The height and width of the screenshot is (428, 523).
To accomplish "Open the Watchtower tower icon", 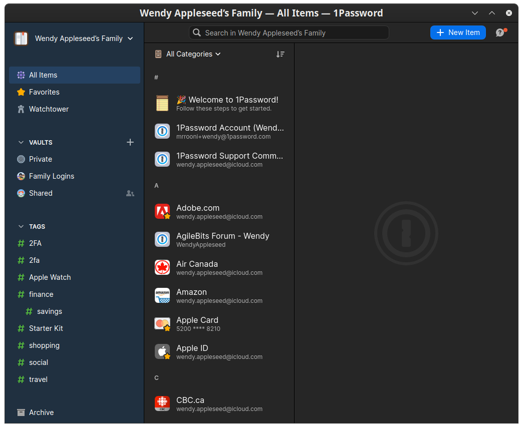I will click(21, 109).
